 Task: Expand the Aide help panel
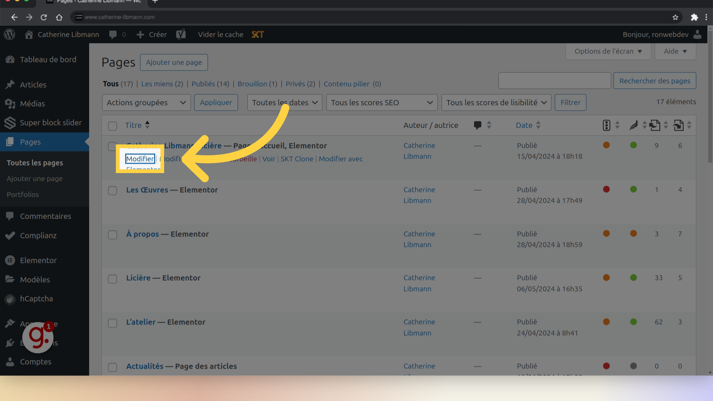[x=675, y=51]
